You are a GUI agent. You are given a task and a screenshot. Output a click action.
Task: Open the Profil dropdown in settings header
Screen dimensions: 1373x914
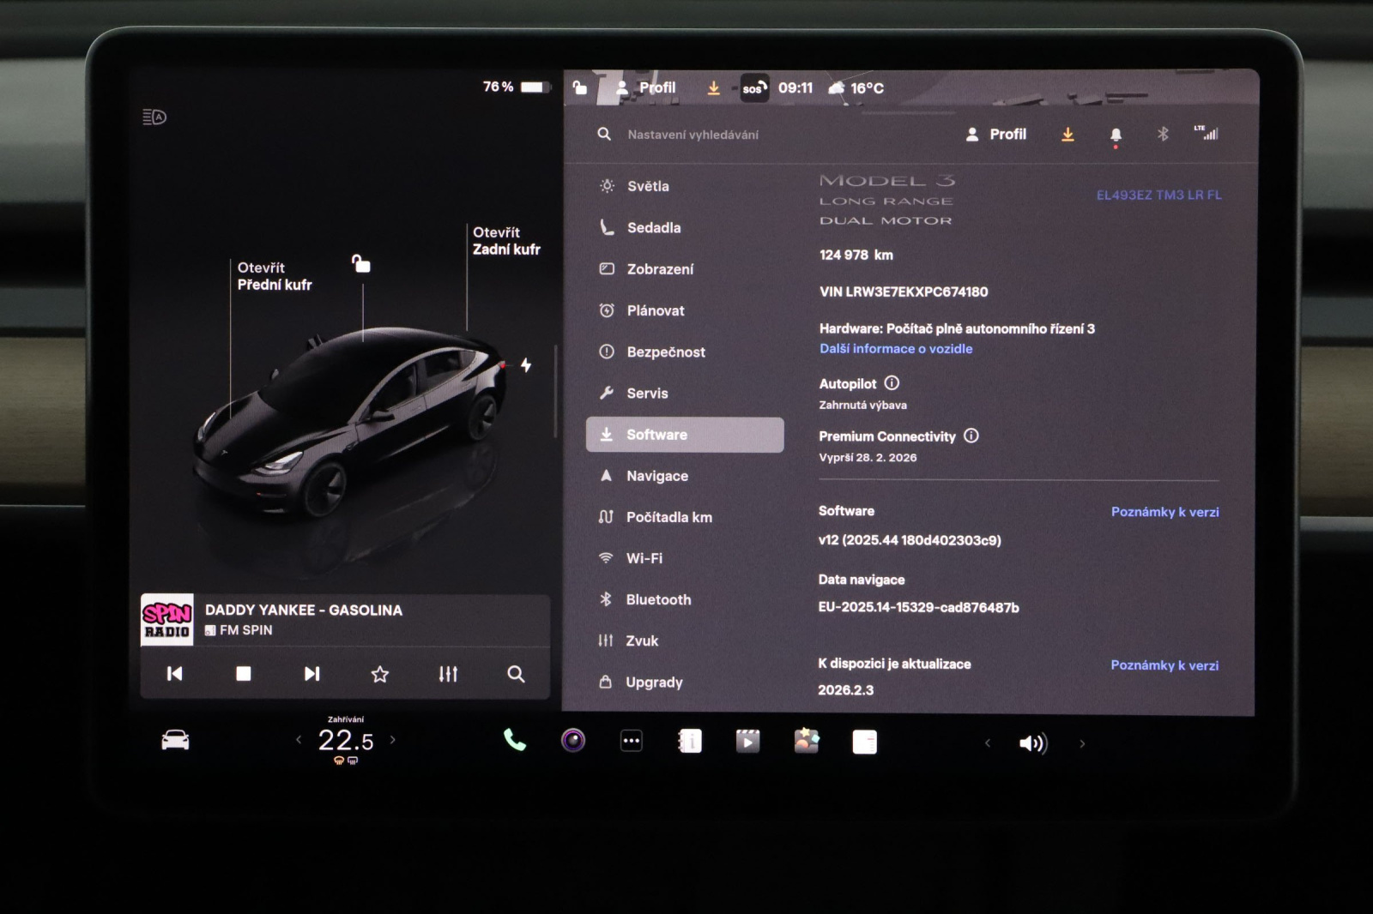tap(996, 135)
